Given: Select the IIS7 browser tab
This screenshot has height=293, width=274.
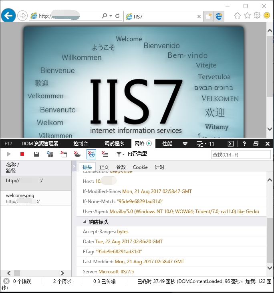Looking at the screenshot, I should 163,16.
